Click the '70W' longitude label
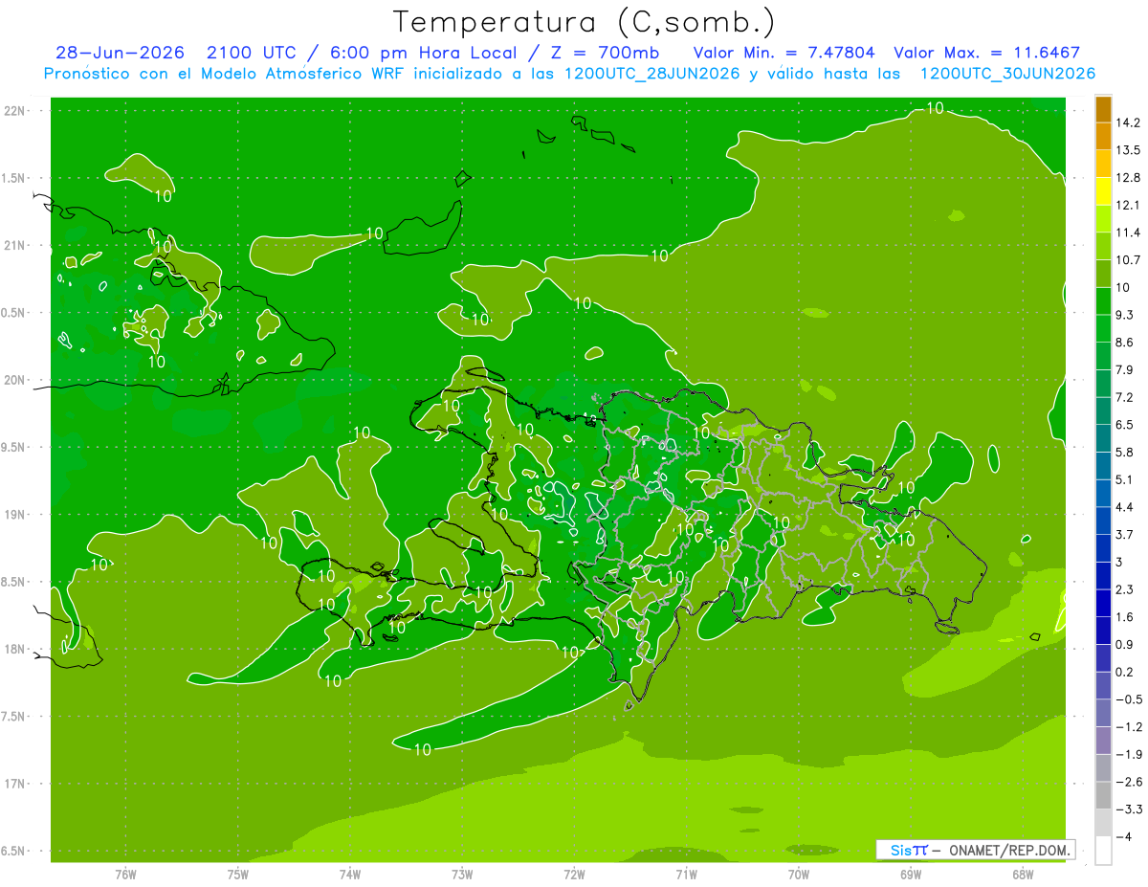 coord(799,874)
